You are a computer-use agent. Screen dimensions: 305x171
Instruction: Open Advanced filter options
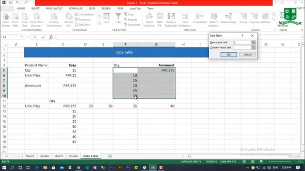(x=132, y=25)
